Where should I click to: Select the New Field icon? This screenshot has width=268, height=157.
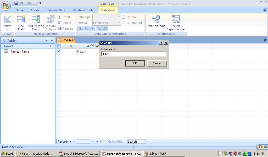click(x=21, y=23)
